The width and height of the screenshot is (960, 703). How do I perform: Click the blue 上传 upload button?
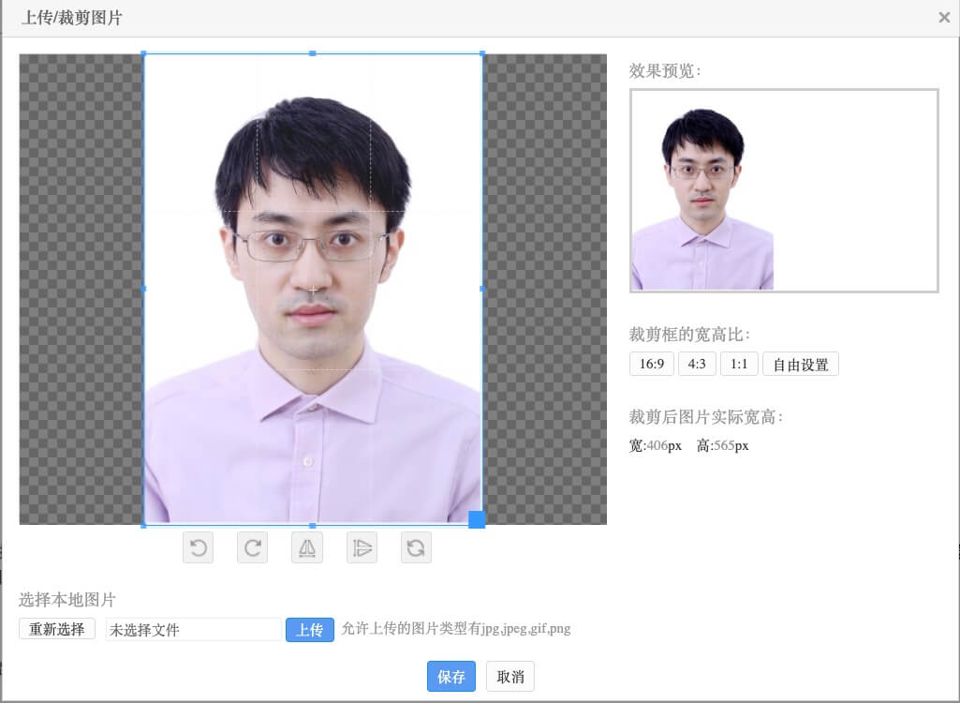[x=310, y=630]
